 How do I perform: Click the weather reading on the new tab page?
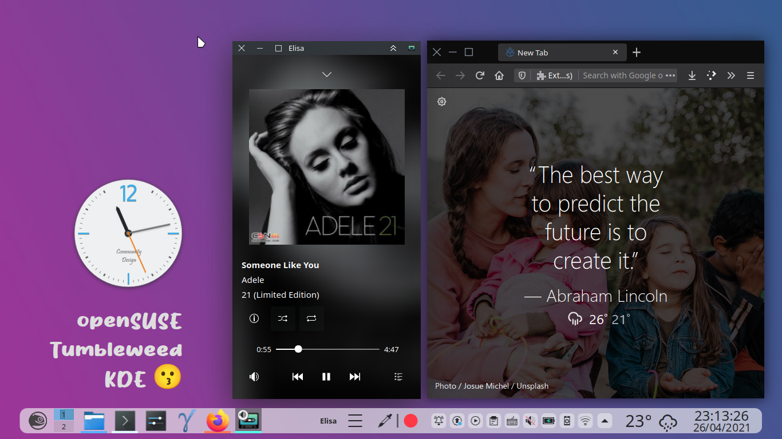coord(599,319)
